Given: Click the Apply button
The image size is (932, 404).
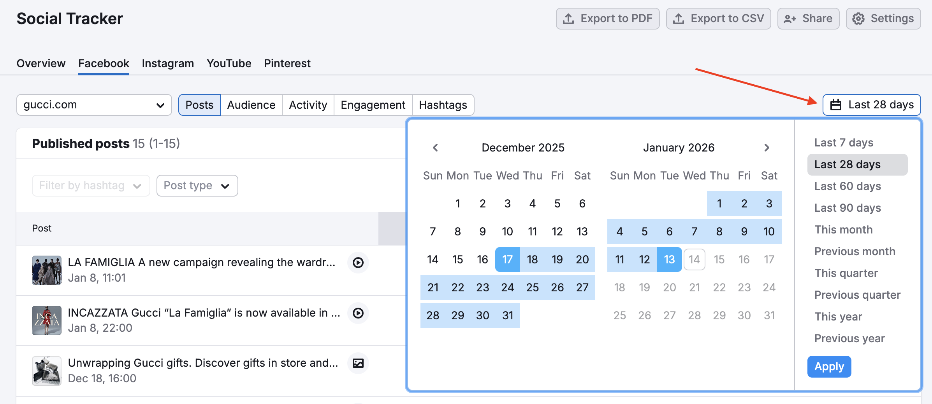Looking at the screenshot, I should (829, 366).
